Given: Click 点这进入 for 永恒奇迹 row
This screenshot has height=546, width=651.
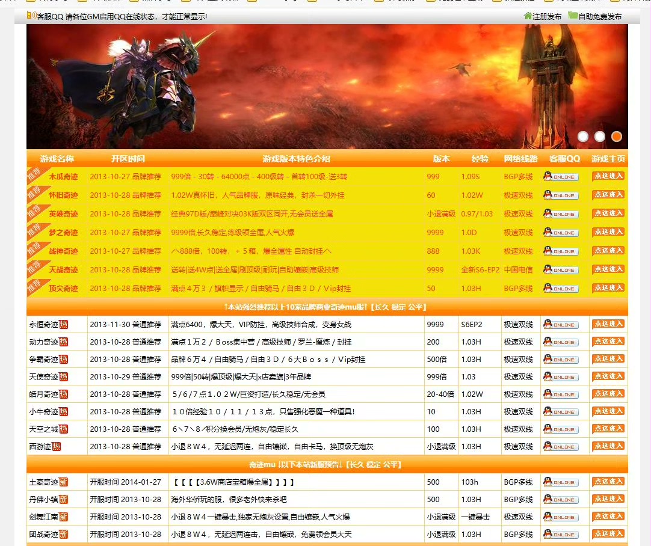Looking at the screenshot, I should pyautogui.click(x=608, y=325).
